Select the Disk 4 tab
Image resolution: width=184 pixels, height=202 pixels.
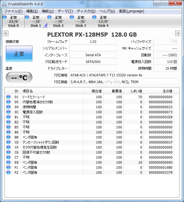tap(103, 21)
